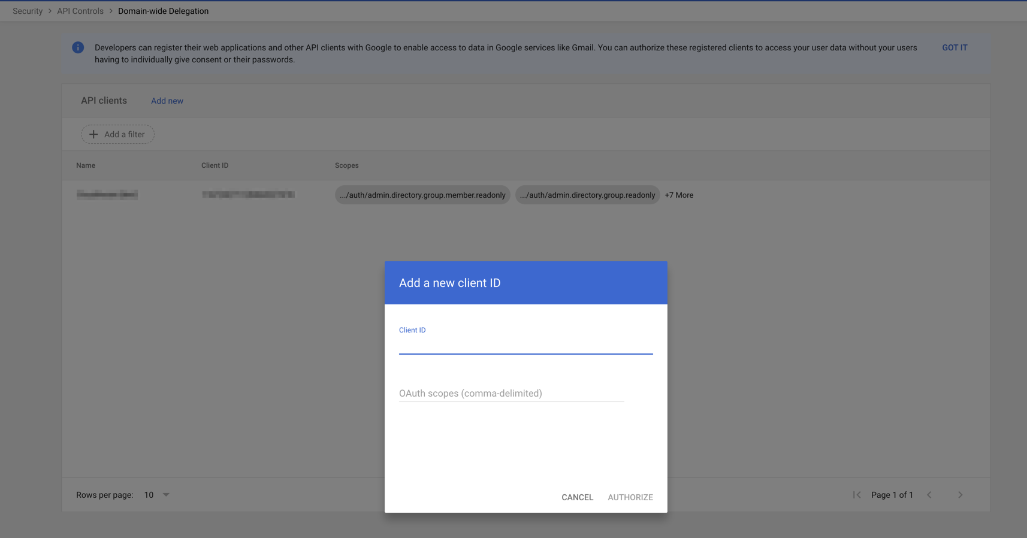The image size is (1027, 538).
Task: Navigate to API Controls breadcrumb
Action: [80, 11]
